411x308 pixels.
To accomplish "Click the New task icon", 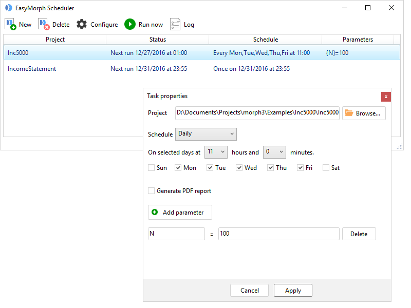I will [10, 24].
